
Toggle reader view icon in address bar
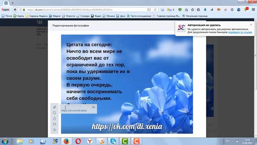tap(149, 10)
